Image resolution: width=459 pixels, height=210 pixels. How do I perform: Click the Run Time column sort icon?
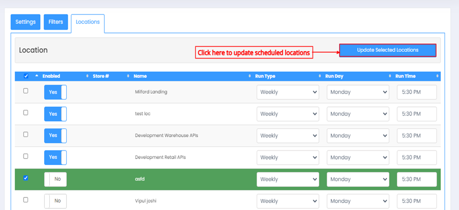click(437, 76)
